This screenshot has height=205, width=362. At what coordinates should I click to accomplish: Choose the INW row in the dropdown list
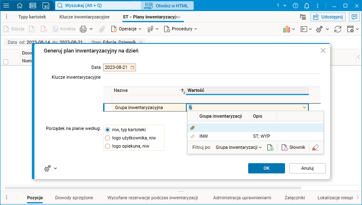pyautogui.click(x=256, y=137)
